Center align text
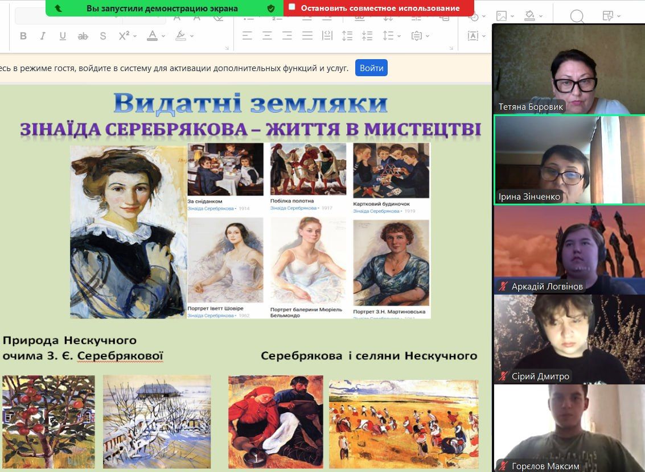This screenshot has height=472, width=645. click(268, 36)
